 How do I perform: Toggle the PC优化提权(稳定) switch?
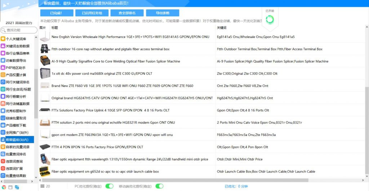(110, 186)
